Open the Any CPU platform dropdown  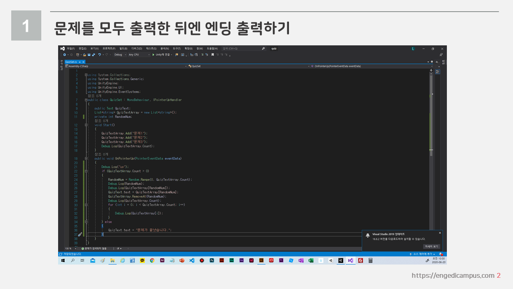coord(139,55)
